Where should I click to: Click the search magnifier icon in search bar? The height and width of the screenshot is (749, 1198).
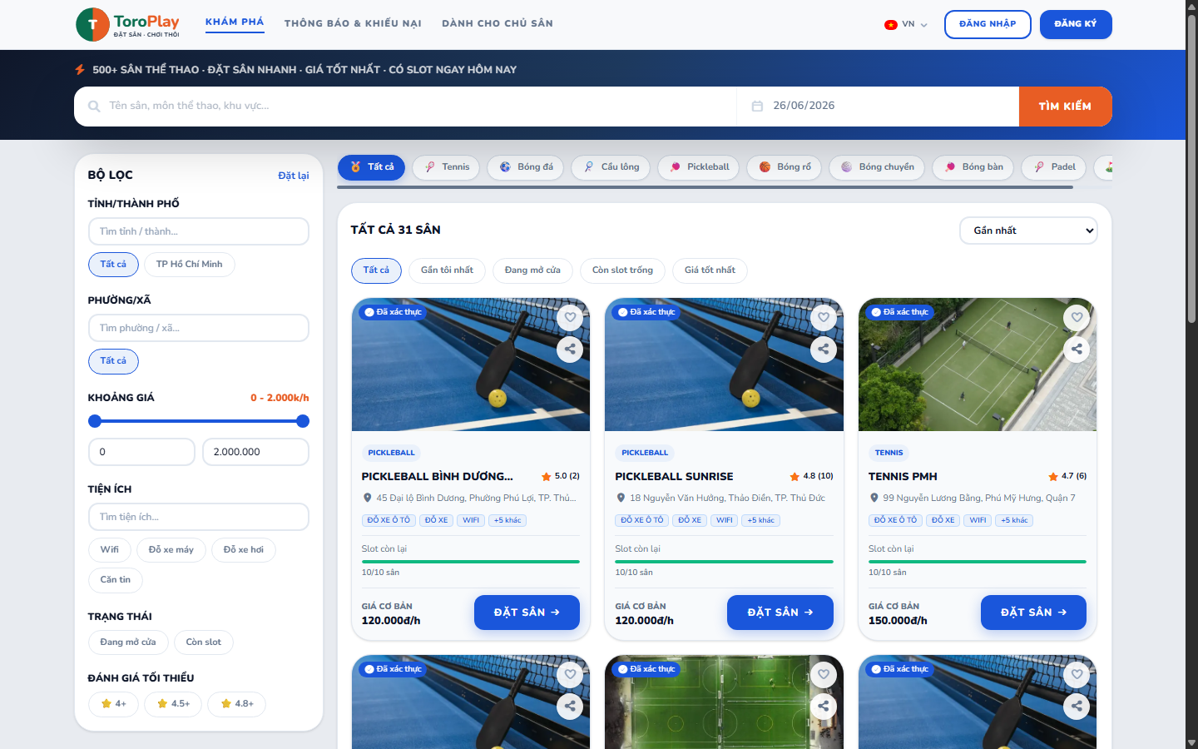94,107
